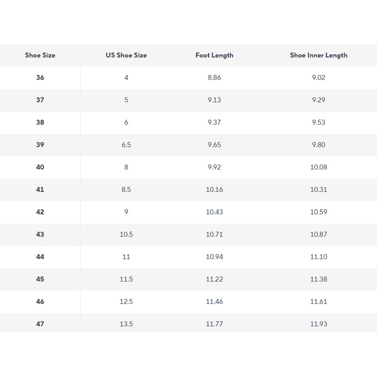
Task: Click shoe inner length value 11.38
Action: pyautogui.click(x=319, y=279)
